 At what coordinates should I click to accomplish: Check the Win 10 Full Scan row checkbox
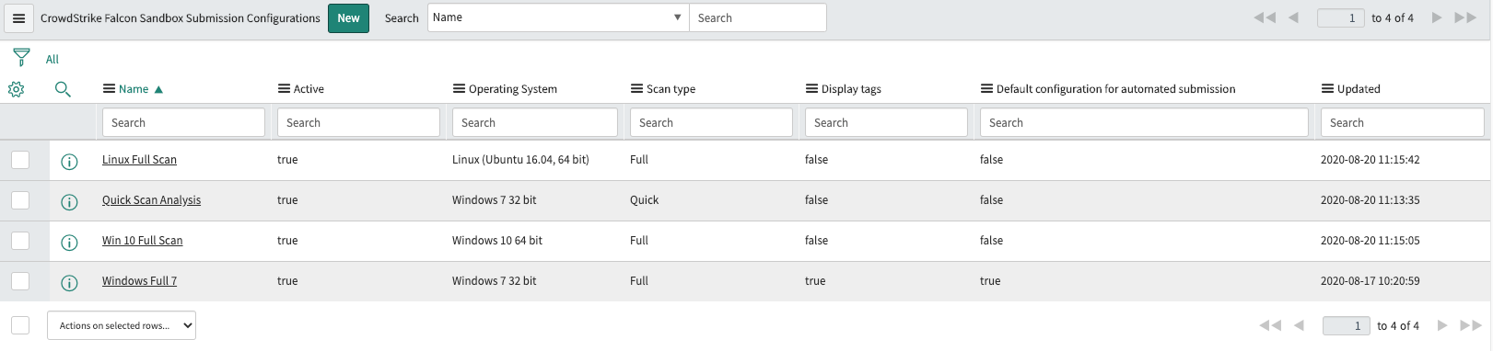(x=20, y=241)
